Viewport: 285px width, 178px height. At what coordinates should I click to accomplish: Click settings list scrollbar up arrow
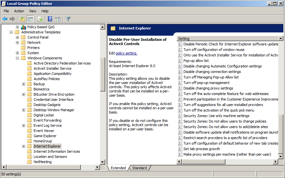(x=281, y=38)
